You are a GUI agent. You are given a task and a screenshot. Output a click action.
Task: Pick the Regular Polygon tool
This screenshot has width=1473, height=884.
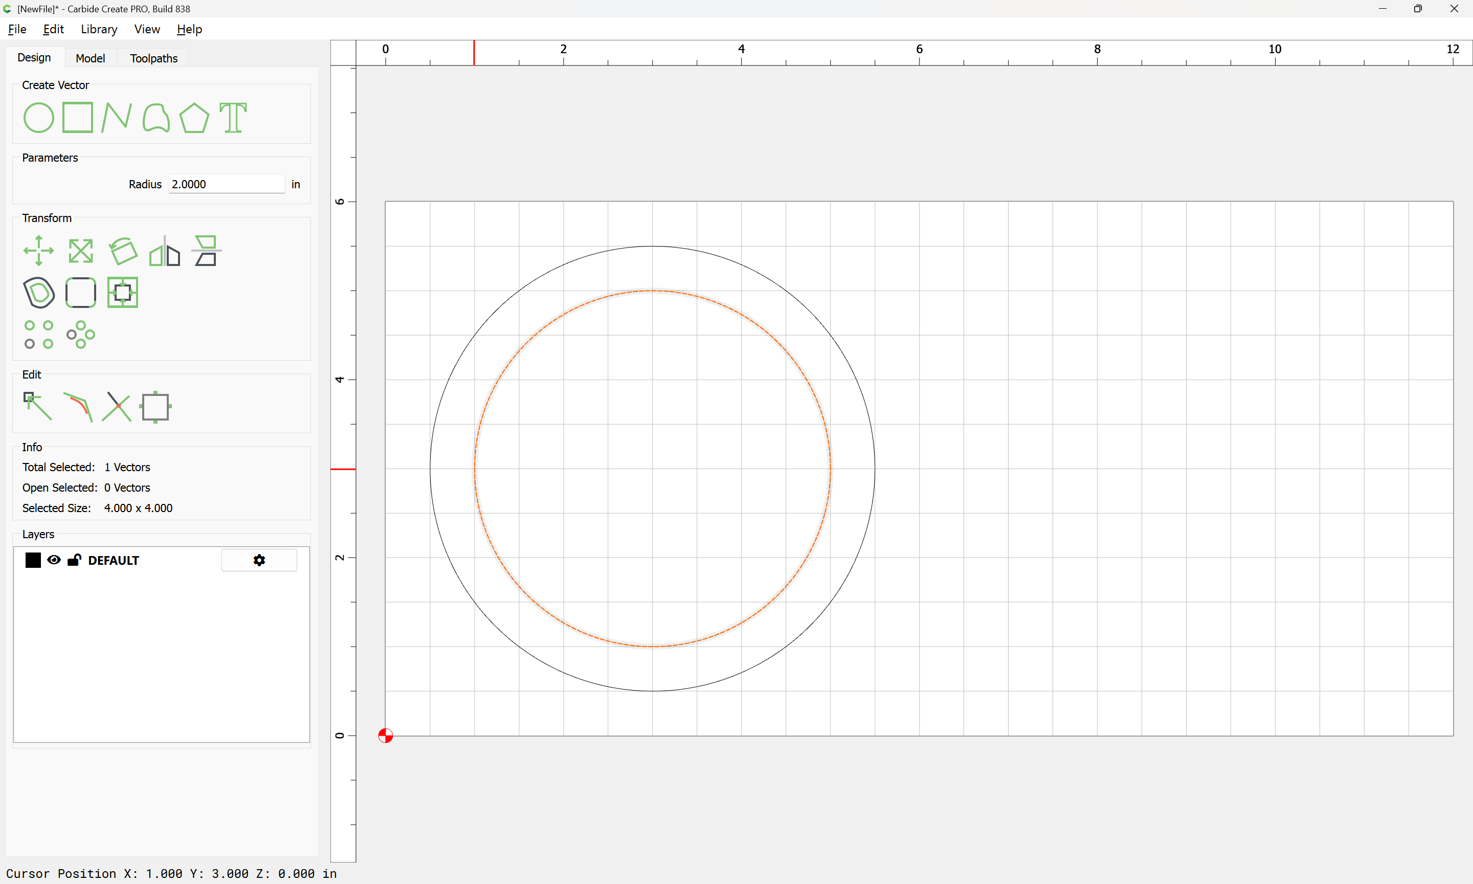pos(194,117)
